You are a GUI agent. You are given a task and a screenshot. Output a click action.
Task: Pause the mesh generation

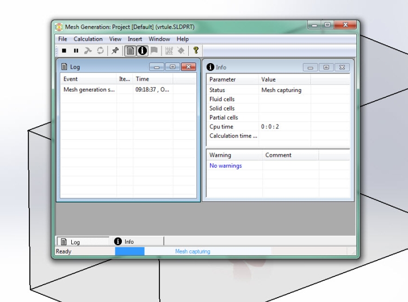(x=76, y=51)
